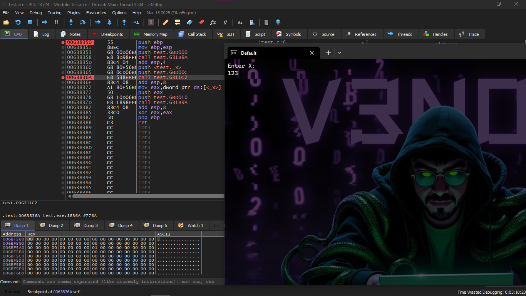This screenshot has width=526, height=296.
Task: Click the disassembly horizontal scrollbar
Action: [x=146, y=196]
